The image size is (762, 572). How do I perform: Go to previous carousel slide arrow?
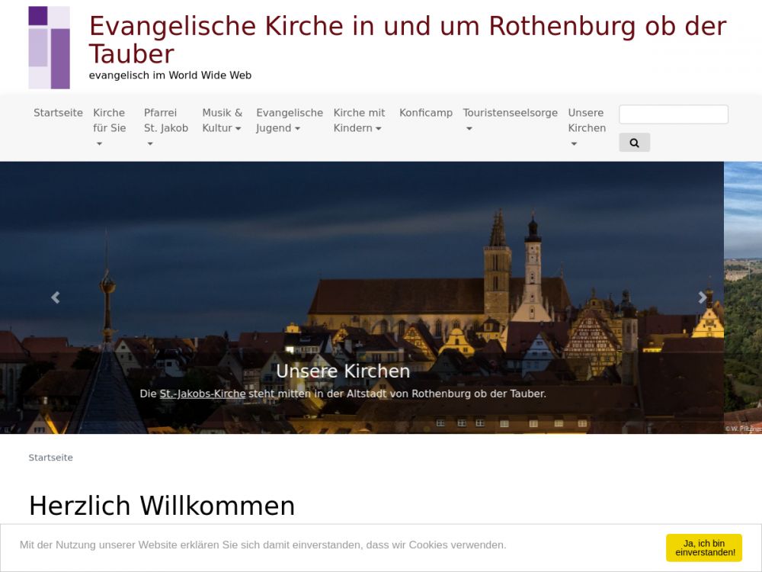(x=56, y=297)
